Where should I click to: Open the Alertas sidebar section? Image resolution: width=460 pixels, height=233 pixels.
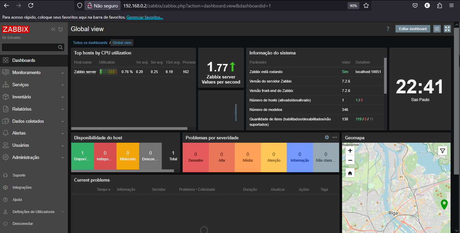coord(19,133)
